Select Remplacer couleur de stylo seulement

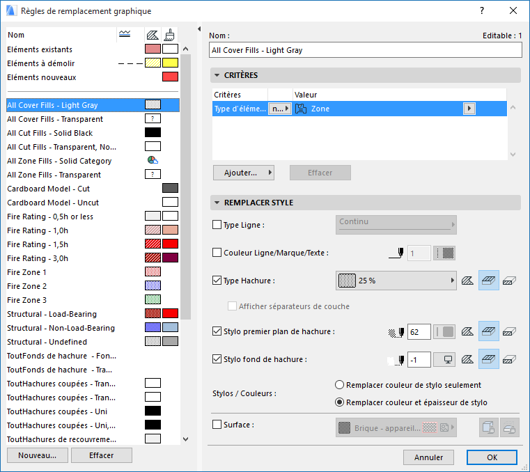[339, 385]
